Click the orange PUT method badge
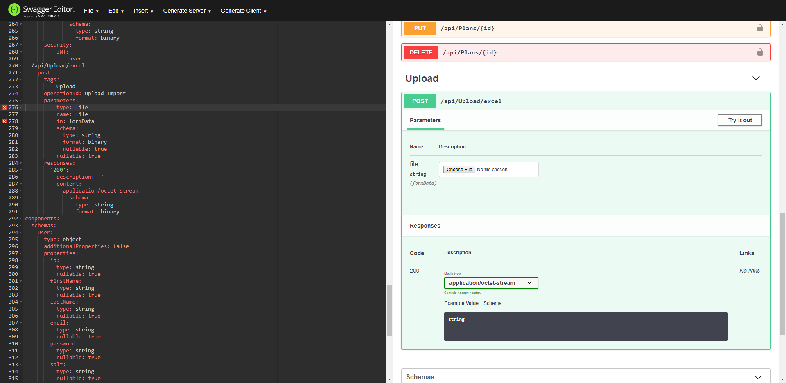Image resolution: width=786 pixels, height=383 pixels. (x=420, y=28)
